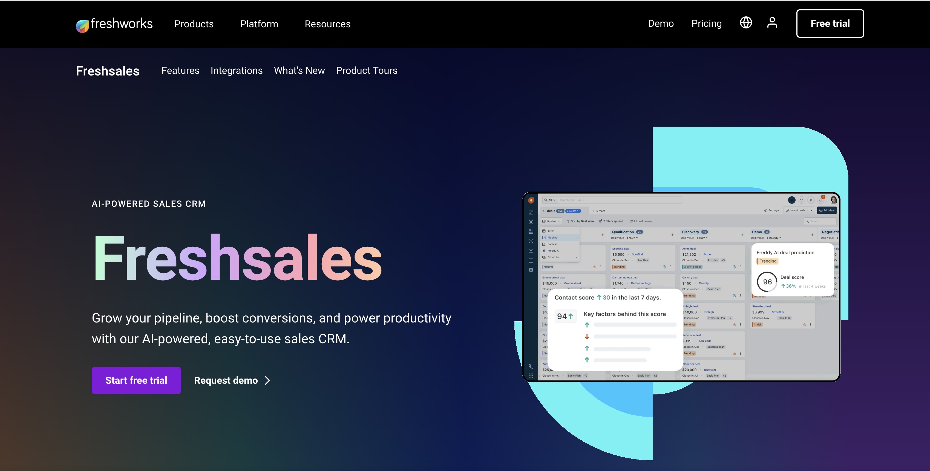This screenshot has width=930, height=471.
Task: Click the user account icon in the top navbar
Action: click(772, 22)
